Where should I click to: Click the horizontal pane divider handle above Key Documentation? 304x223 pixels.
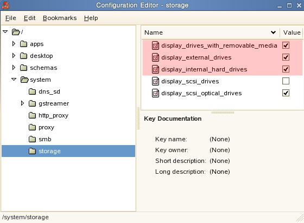pos(223,113)
